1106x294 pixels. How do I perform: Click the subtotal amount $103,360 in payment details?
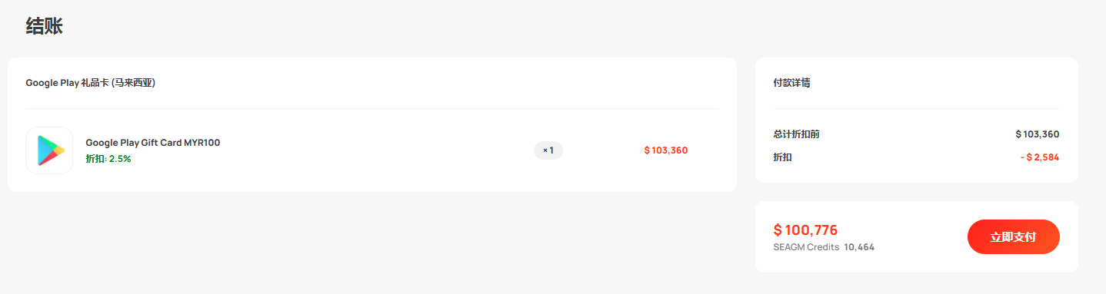click(x=1038, y=134)
